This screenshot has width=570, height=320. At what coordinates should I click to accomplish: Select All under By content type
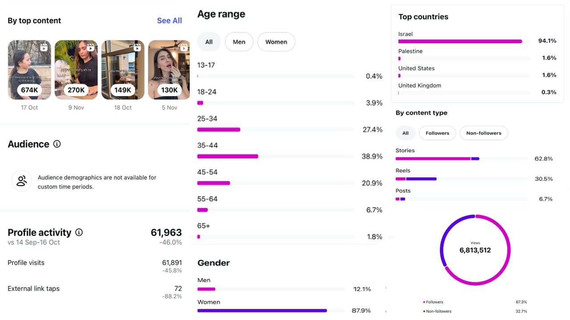coord(405,133)
